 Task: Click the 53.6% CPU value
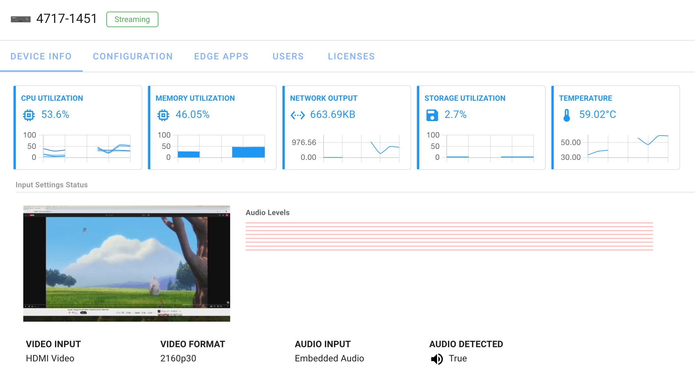click(55, 115)
